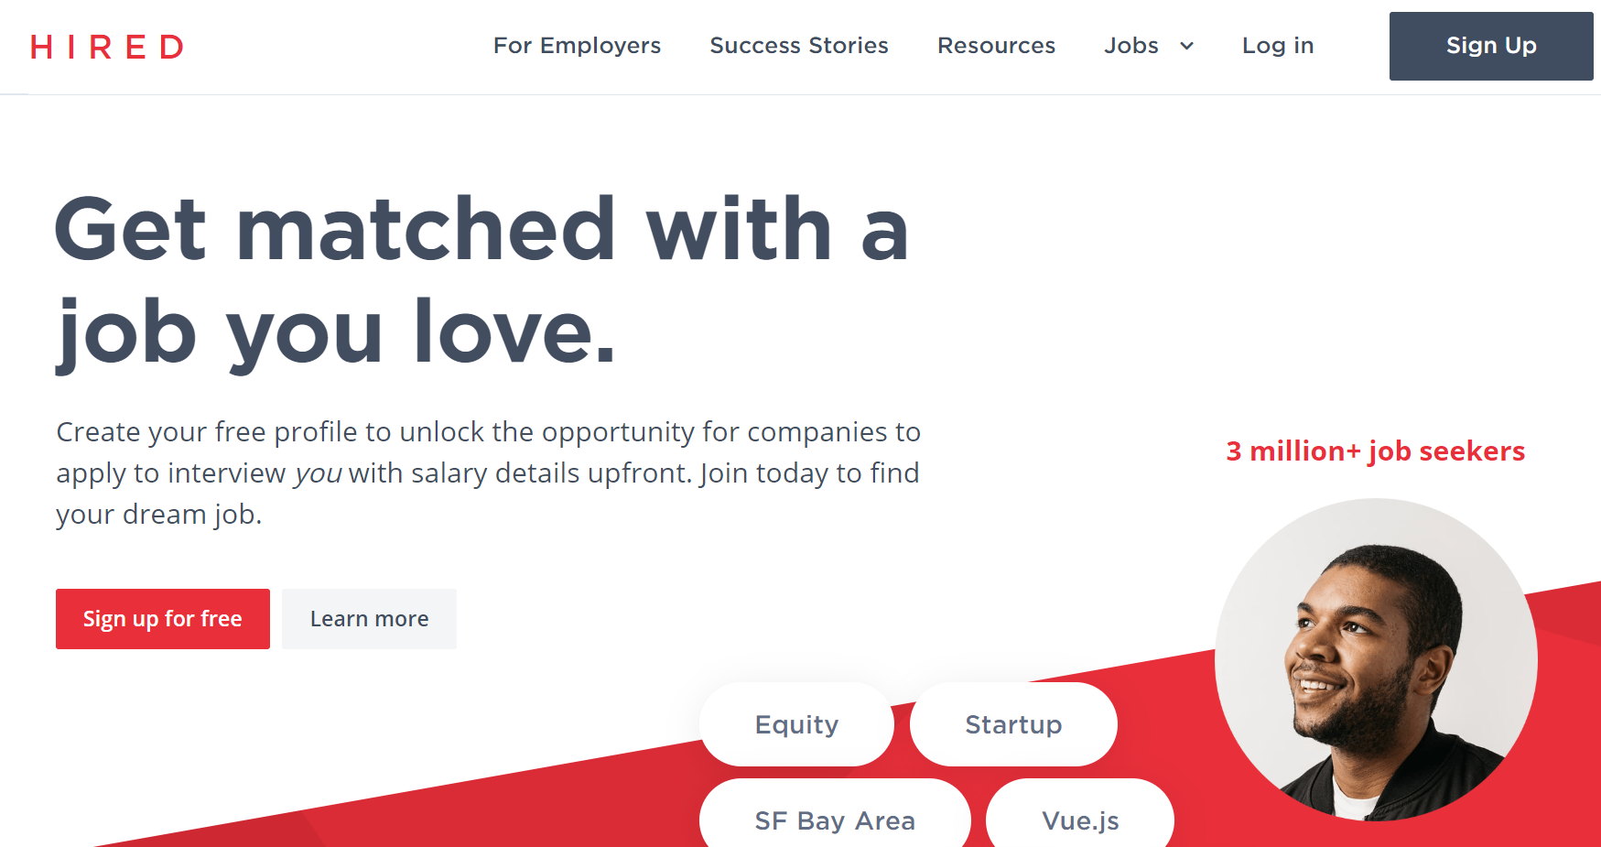Screen dimensions: 1601x847
Task: Click the 3 million+ job seekers text
Action: 1374,451
